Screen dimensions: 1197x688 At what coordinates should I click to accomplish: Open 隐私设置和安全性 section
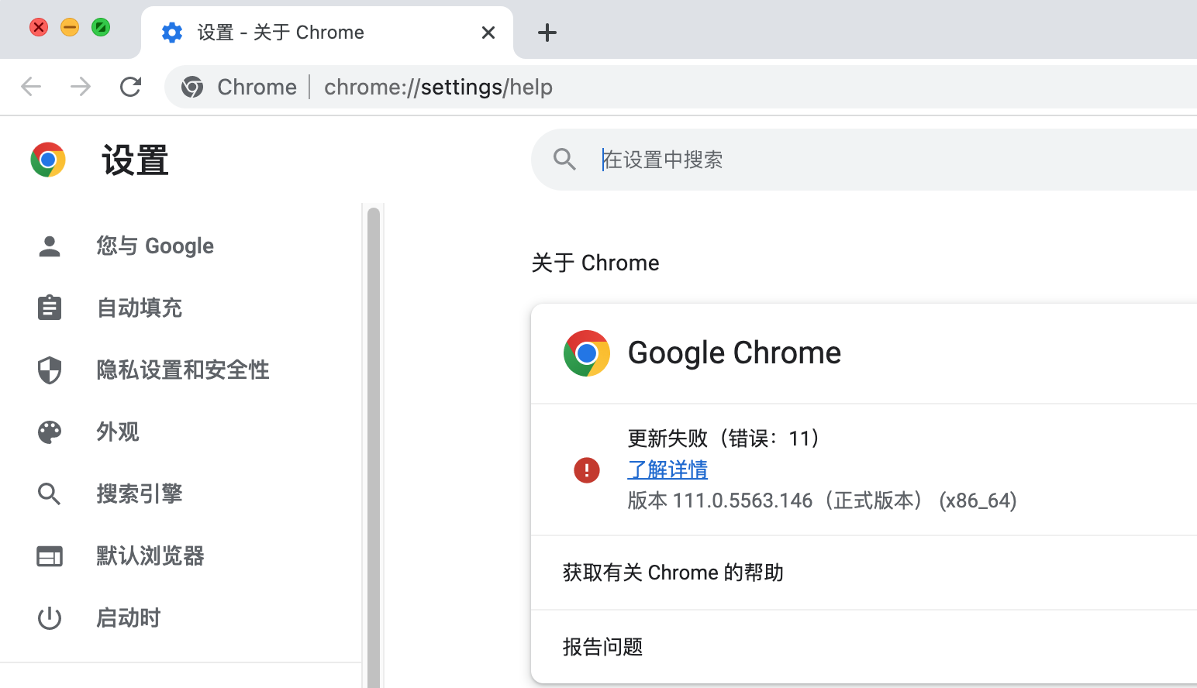point(181,370)
